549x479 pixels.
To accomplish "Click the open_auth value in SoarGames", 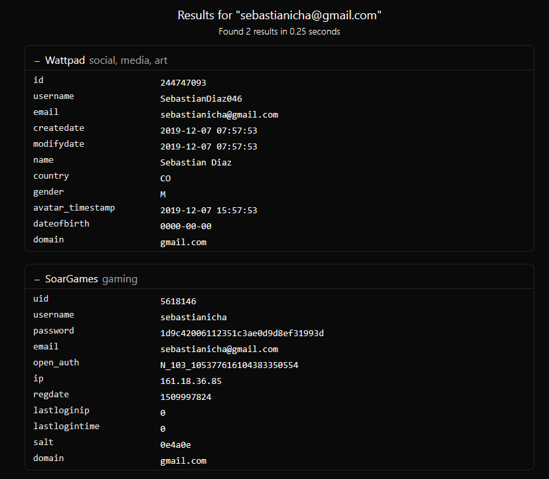I will coord(229,365).
